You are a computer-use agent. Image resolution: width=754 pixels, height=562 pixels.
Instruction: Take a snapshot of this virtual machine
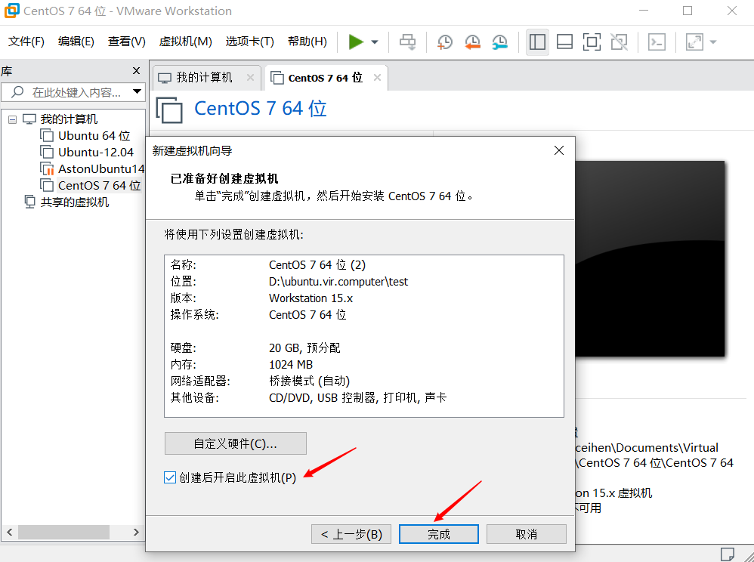tap(445, 42)
